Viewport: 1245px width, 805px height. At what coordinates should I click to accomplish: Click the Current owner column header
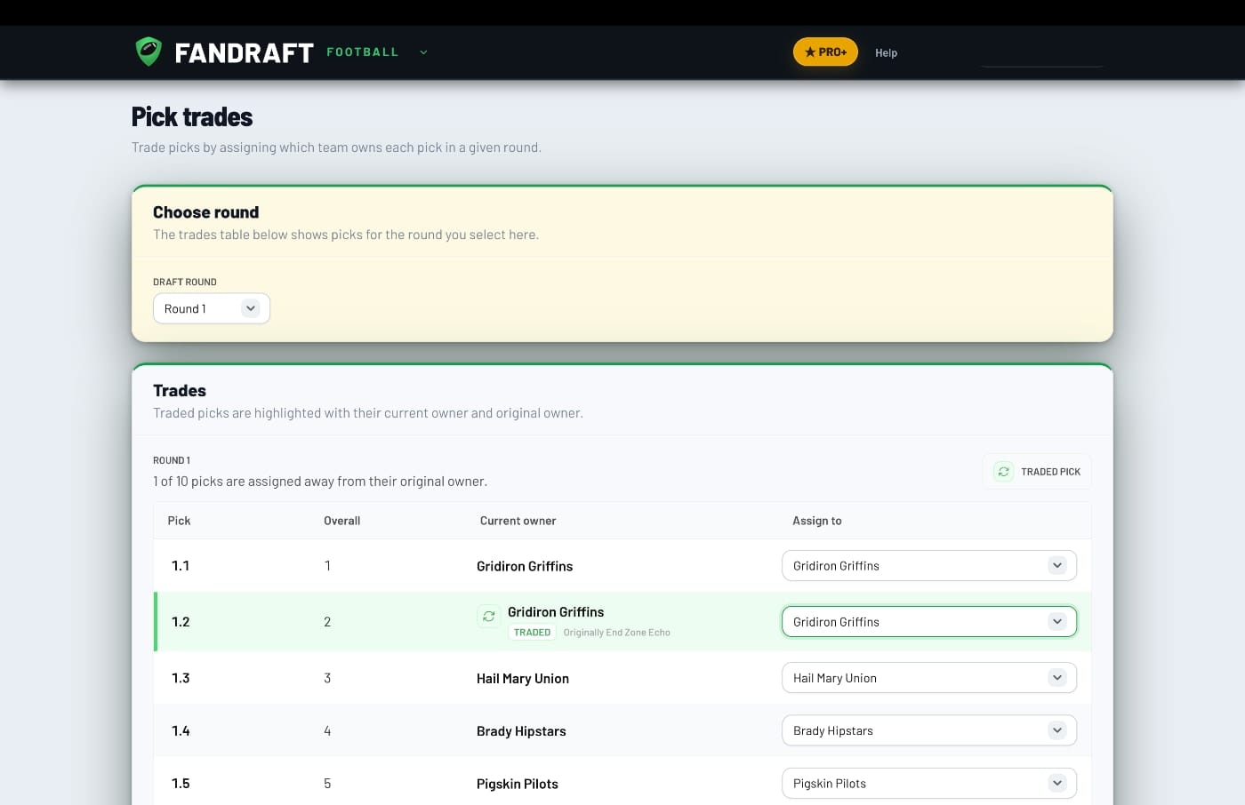(x=518, y=521)
